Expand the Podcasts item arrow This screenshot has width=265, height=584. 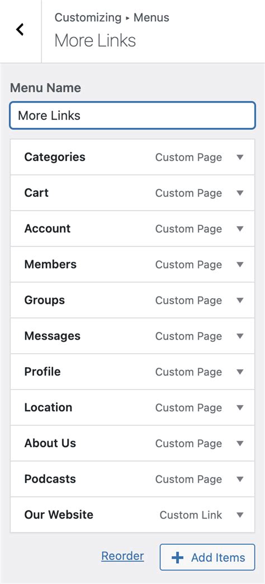pyautogui.click(x=240, y=479)
